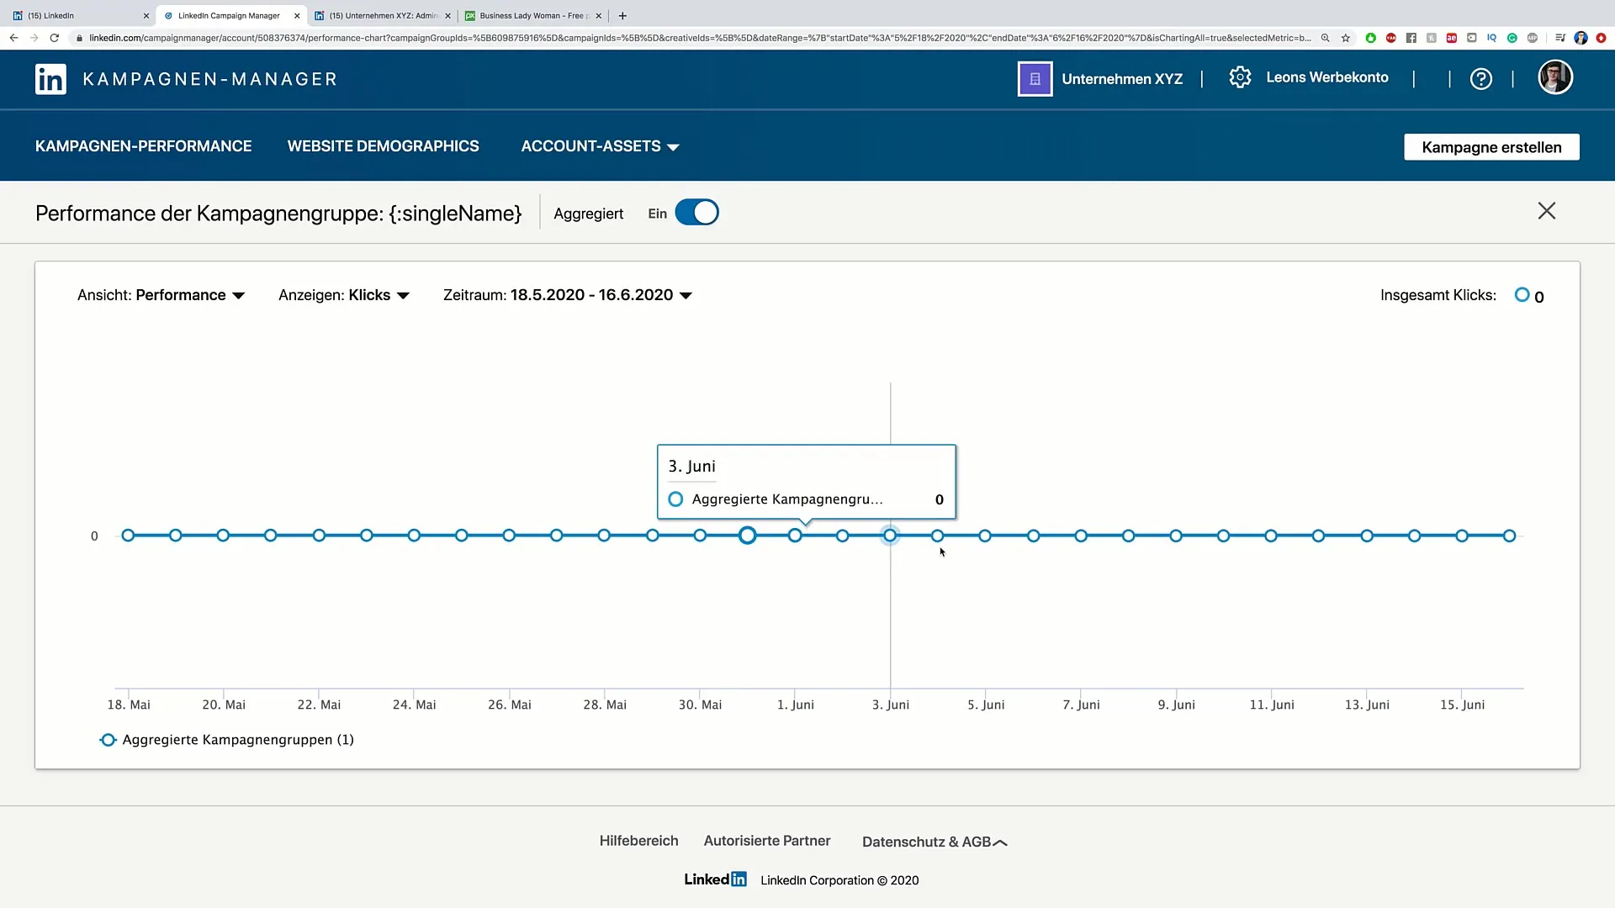The width and height of the screenshot is (1615, 908).
Task: Open a new browser tab with the plus
Action: click(x=622, y=15)
